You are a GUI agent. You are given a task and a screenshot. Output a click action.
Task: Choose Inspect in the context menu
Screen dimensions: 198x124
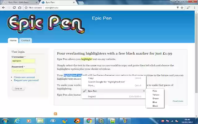pyautogui.click(x=114, y=96)
